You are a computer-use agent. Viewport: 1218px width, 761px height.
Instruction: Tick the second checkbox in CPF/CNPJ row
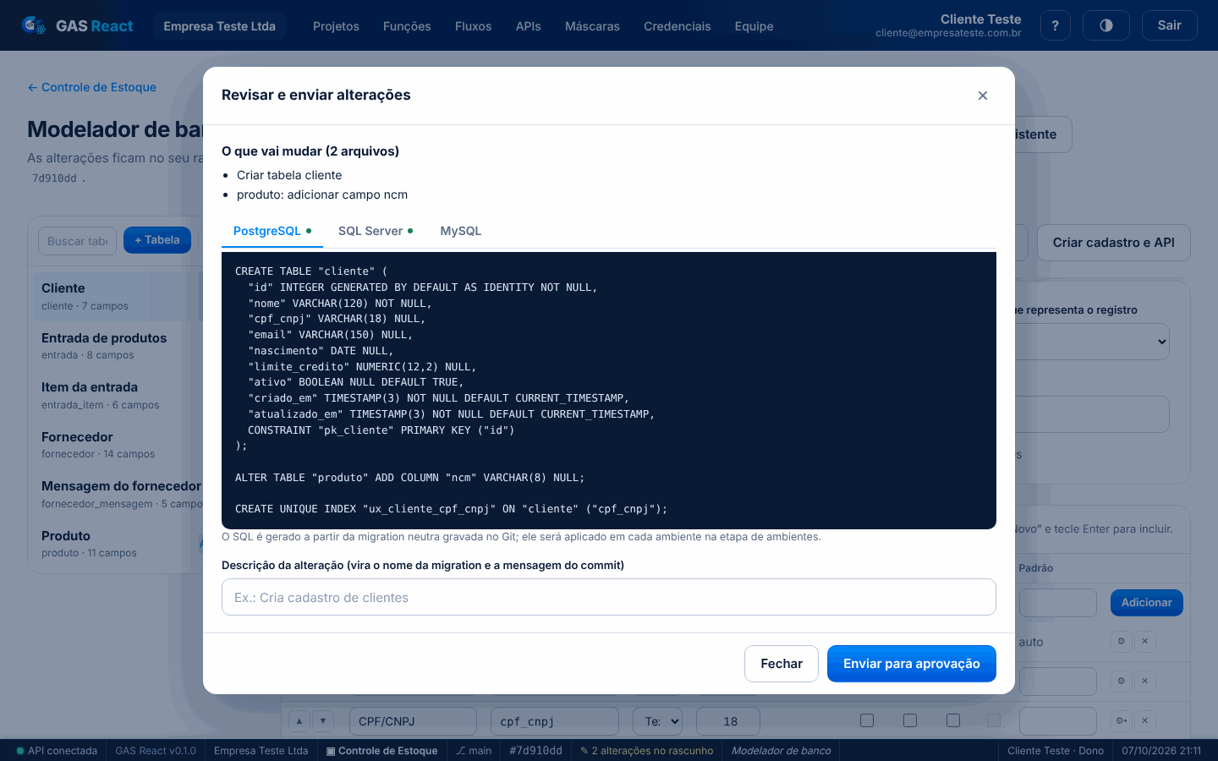click(910, 720)
